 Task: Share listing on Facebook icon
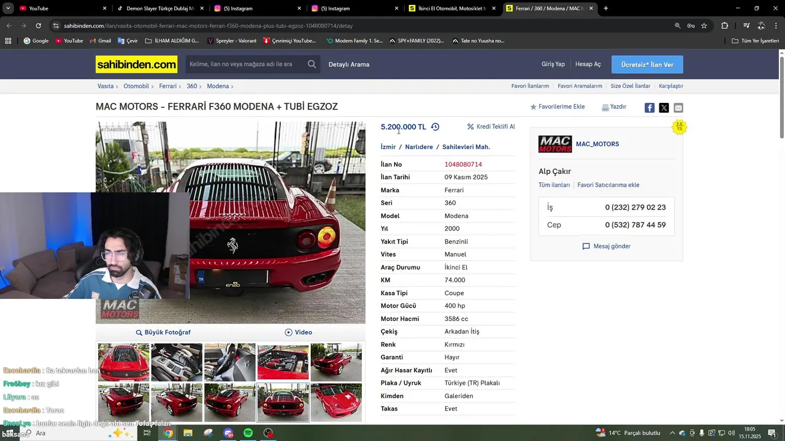[649, 108]
